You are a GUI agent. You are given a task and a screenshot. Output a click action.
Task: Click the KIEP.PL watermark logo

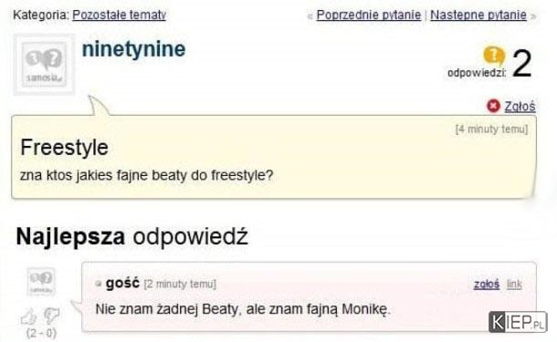[x=518, y=322]
